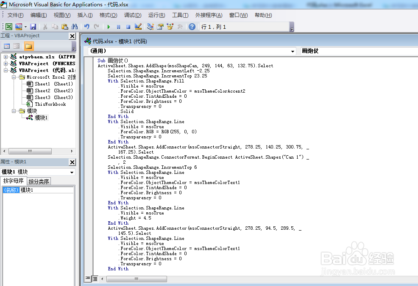418x286 pixels.
Task: Open Find with the binoculars icon
Action: pyautogui.click(x=74, y=27)
